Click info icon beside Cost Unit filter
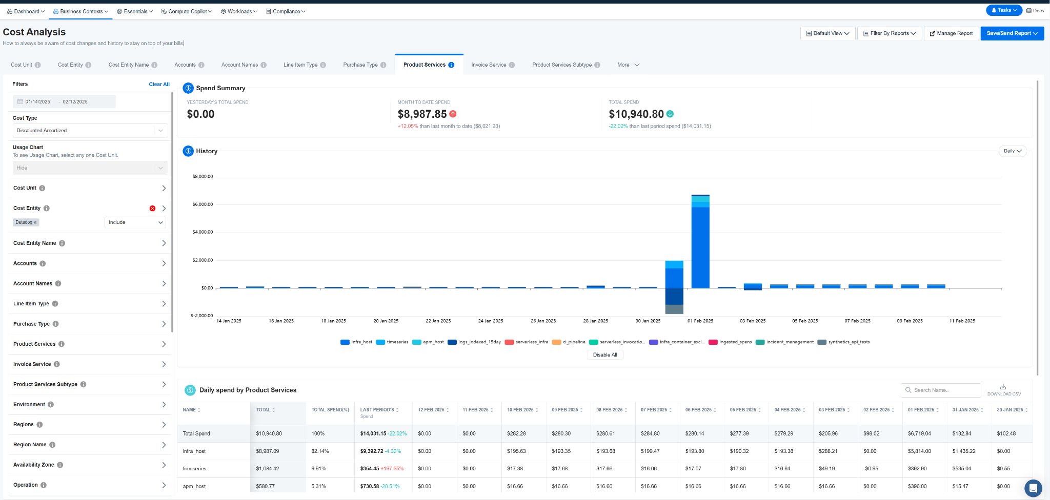The width and height of the screenshot is (1050, 500). 42,188
